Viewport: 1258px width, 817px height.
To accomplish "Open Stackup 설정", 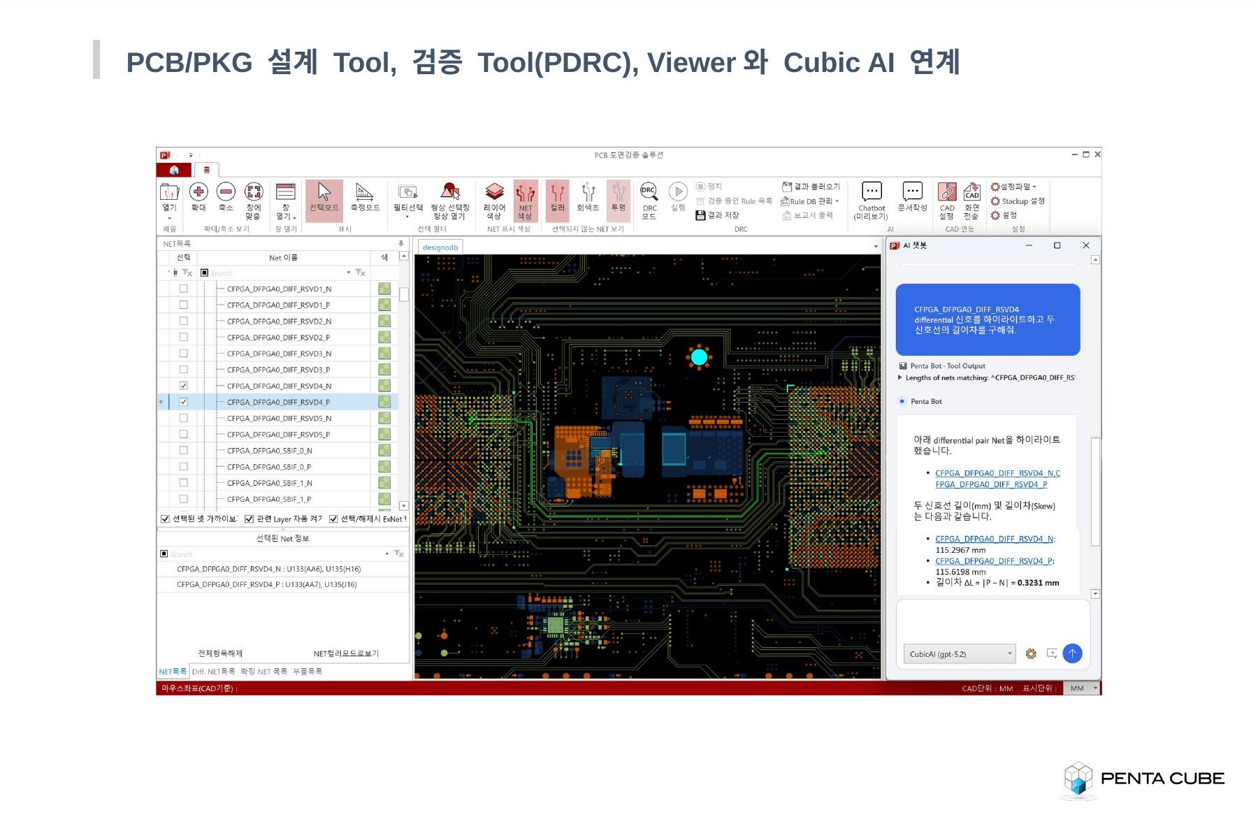I will (1018, 201).
